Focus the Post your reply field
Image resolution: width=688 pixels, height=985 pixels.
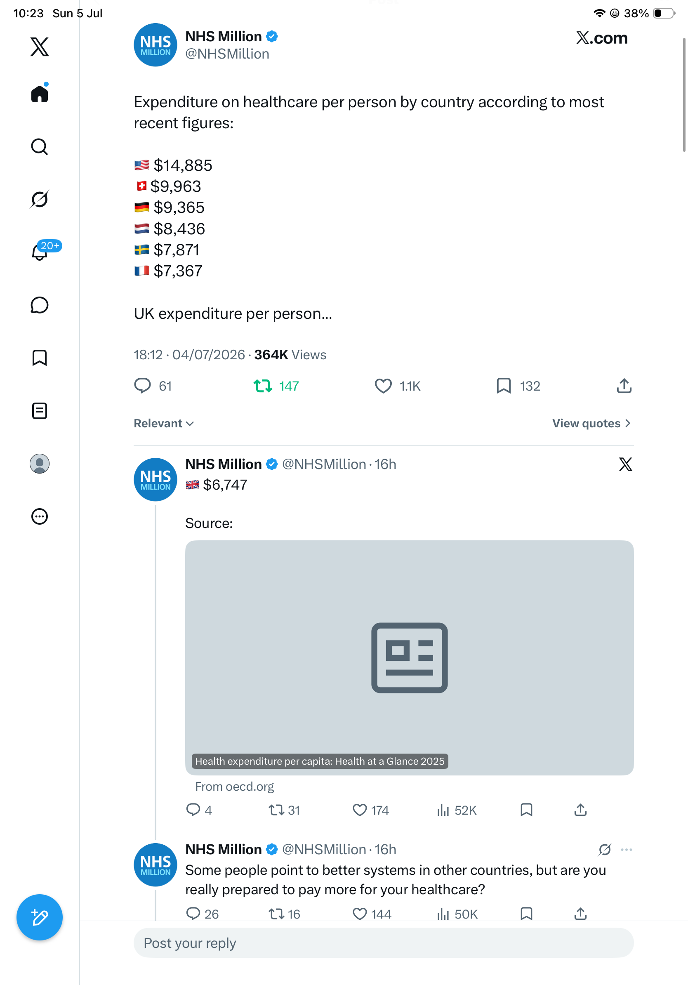coord(384,943)
